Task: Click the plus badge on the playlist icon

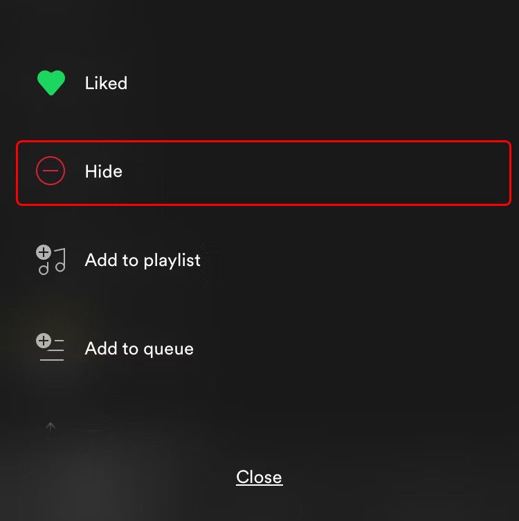Action: (x=44, y=252)
